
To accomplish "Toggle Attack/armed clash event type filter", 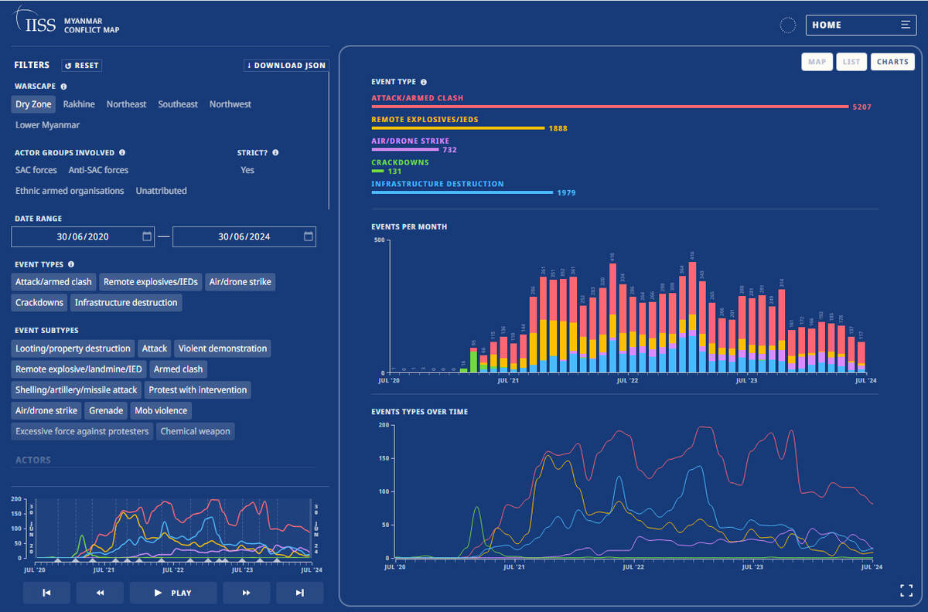I will 54,282.
